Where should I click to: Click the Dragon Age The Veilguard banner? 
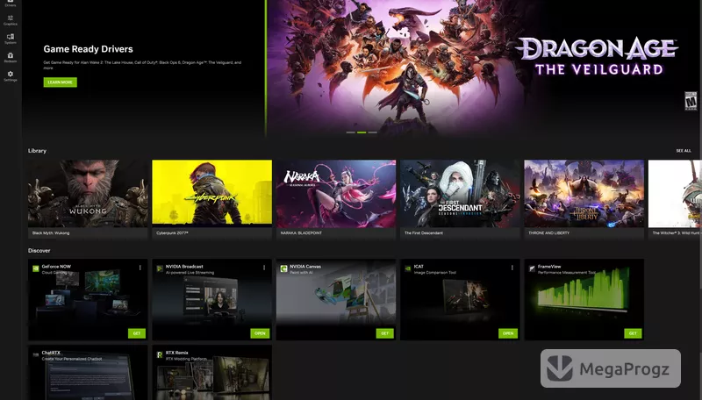click(x=484, y=68)
